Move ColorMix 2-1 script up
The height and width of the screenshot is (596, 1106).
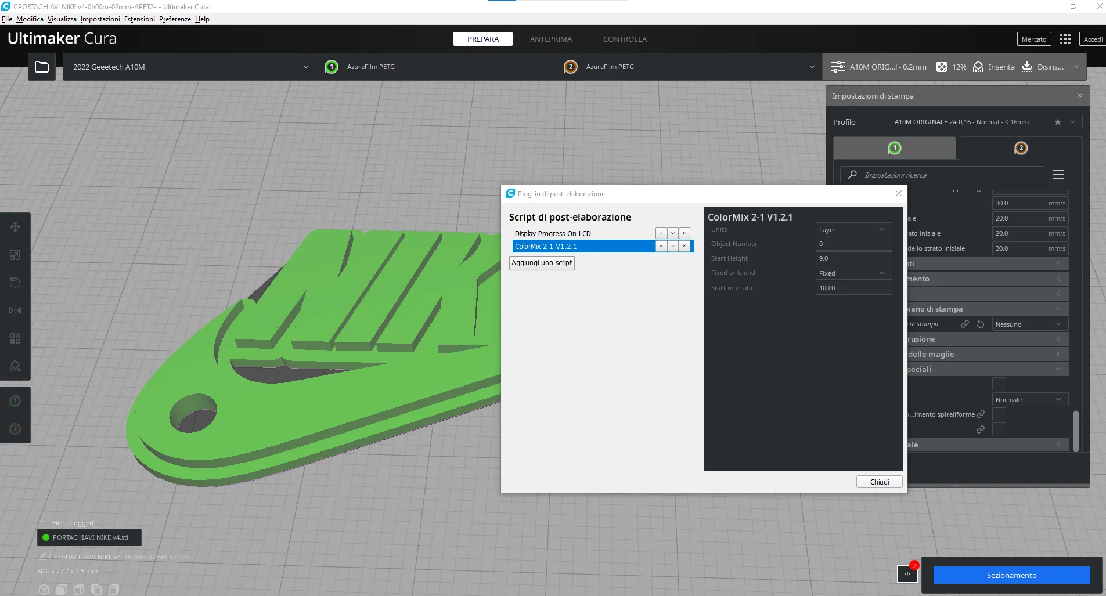point(661,246)
